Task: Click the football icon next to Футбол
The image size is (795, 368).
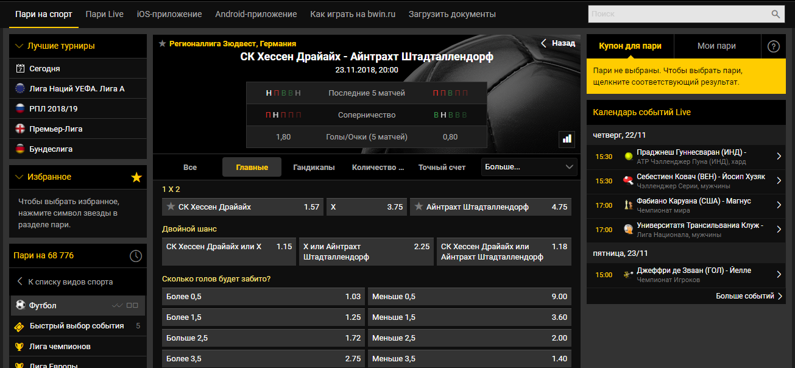Action: (20, 305)
